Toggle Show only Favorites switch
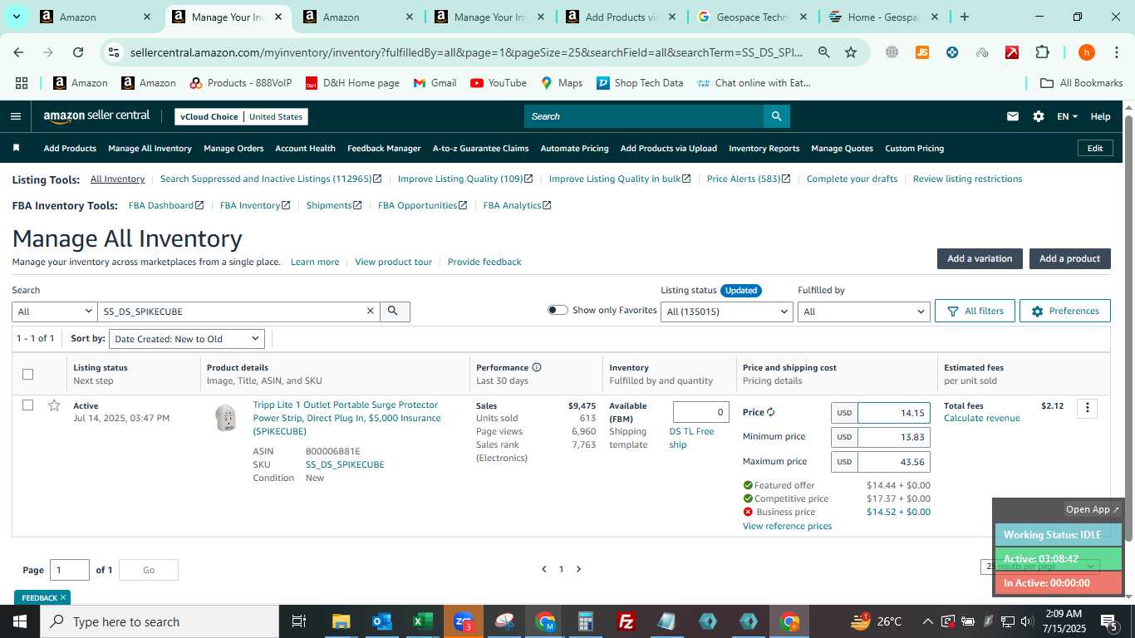1135x638 pixels. point(558,310)
